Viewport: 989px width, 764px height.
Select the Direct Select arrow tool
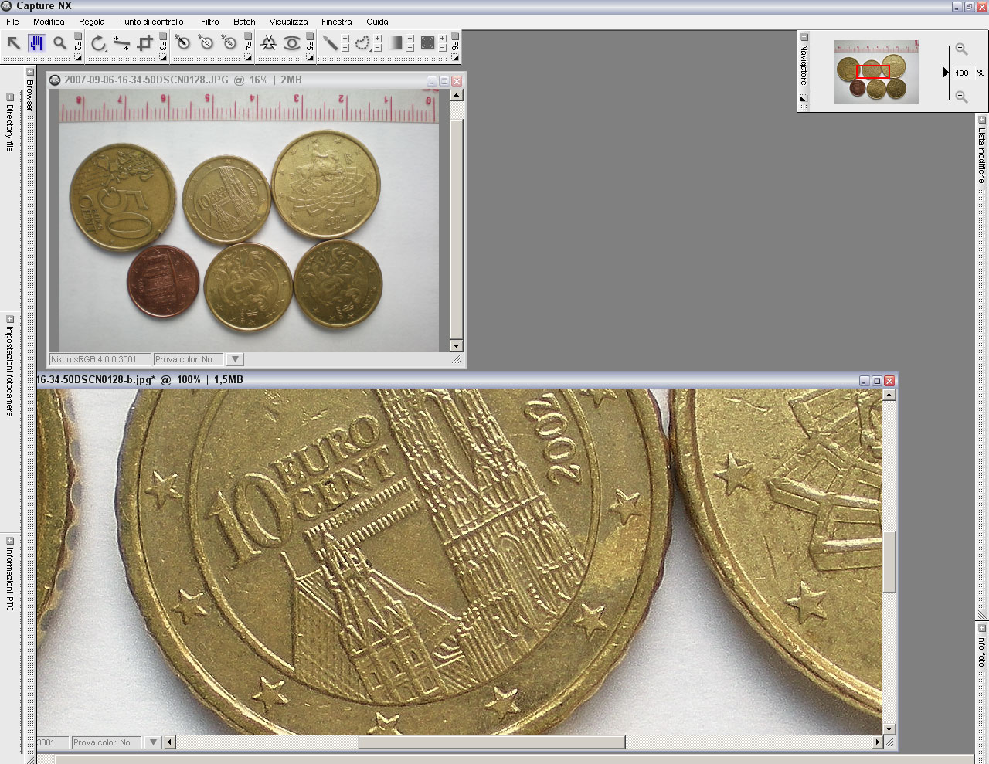(13, 43)
